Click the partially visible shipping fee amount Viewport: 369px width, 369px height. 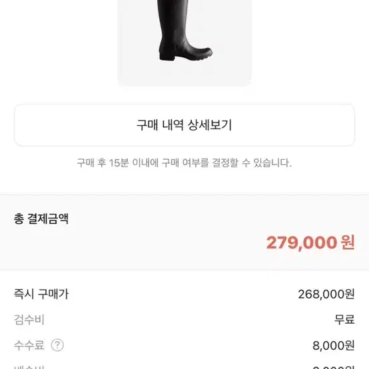[x=334, y=367]
